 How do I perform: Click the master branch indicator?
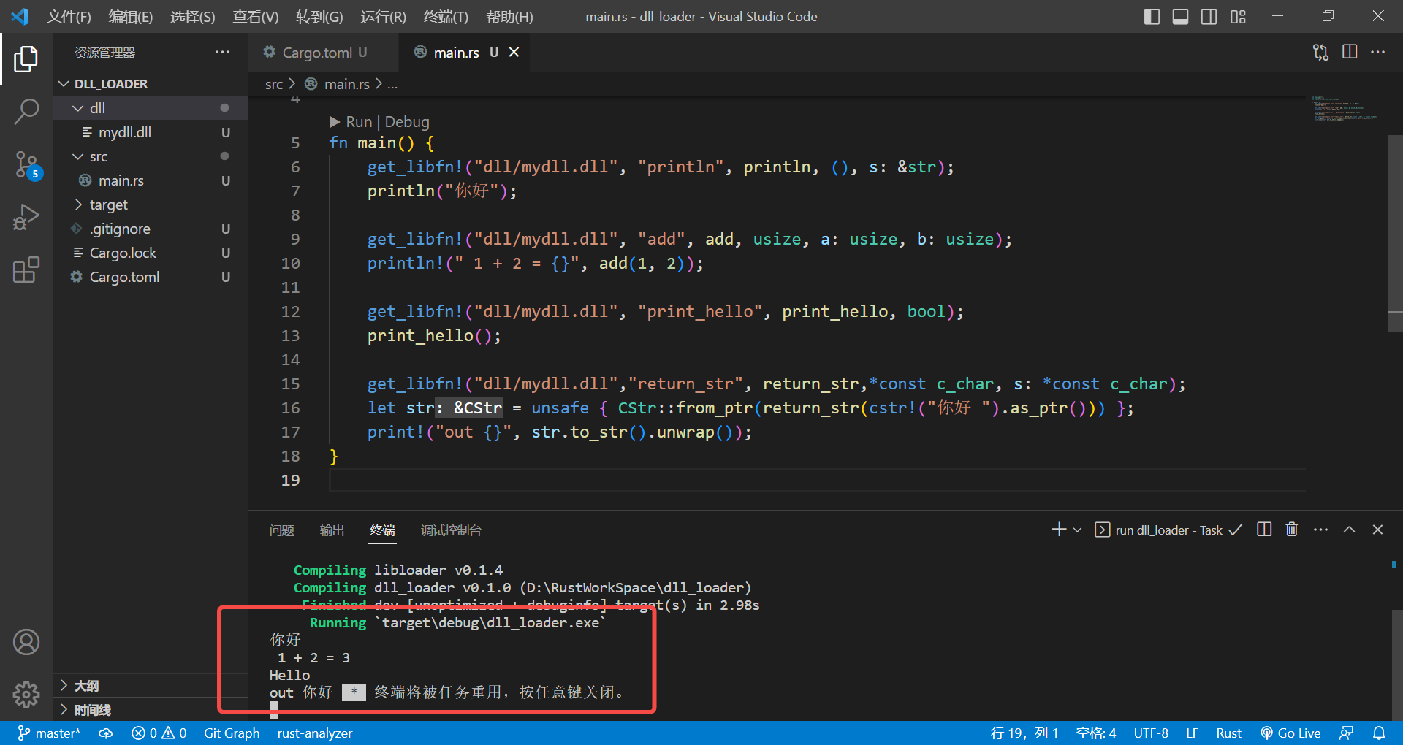point(49,733)
